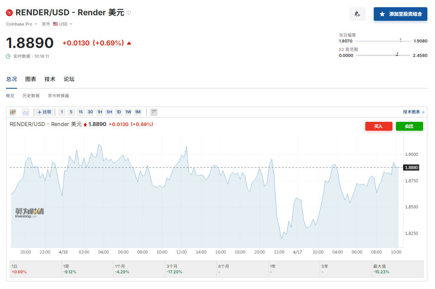
Task: Click the 1.8880 price label on axis
Action: pyautogui.click(x=411, y=168)
